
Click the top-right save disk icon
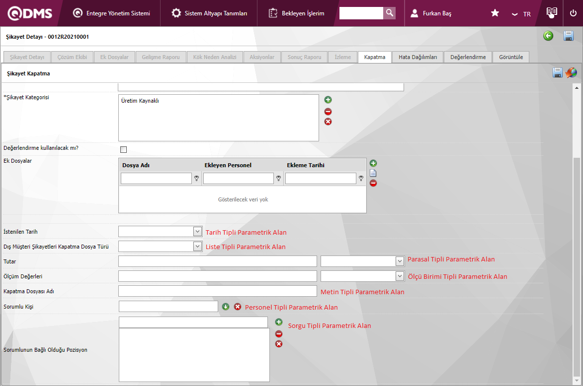569,36
